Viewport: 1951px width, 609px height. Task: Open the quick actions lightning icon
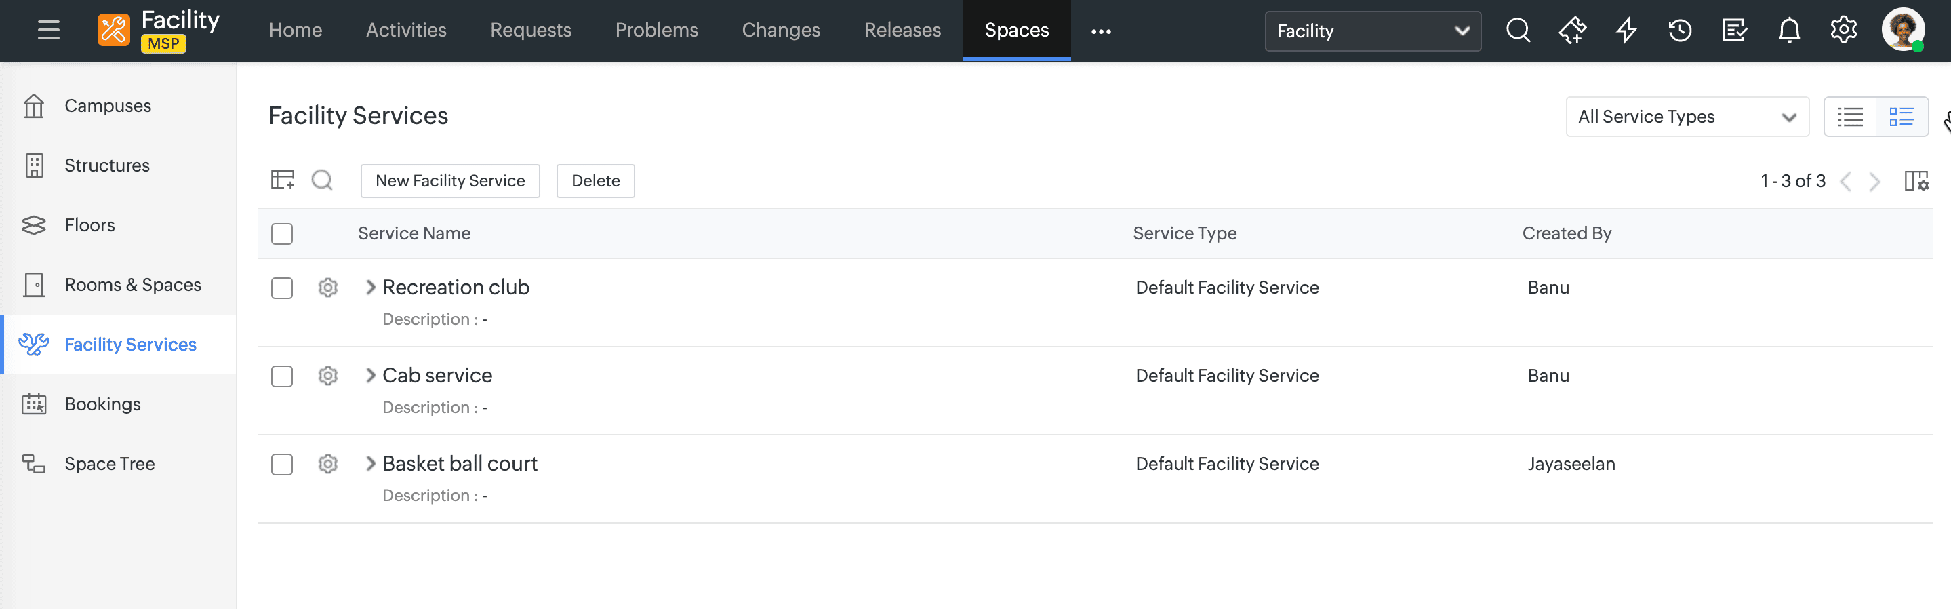(1626, 31)
